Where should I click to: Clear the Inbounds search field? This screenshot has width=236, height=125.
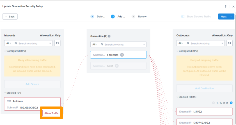click(x=50, y=43)
